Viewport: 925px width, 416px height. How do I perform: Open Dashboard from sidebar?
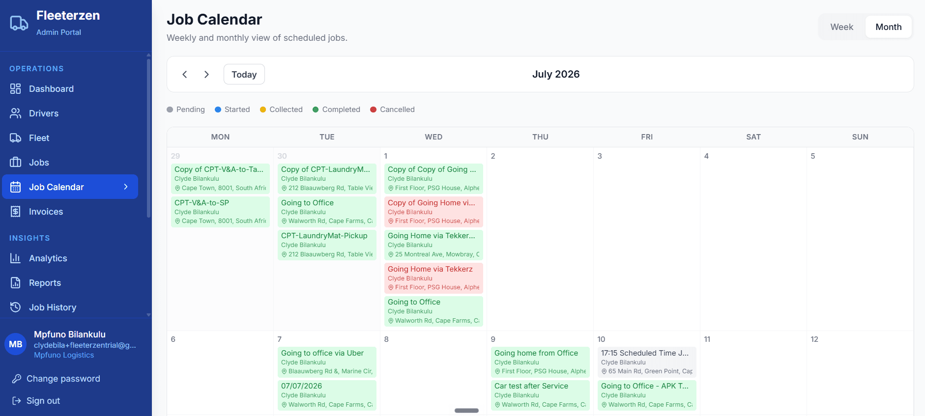click(70, 89)
